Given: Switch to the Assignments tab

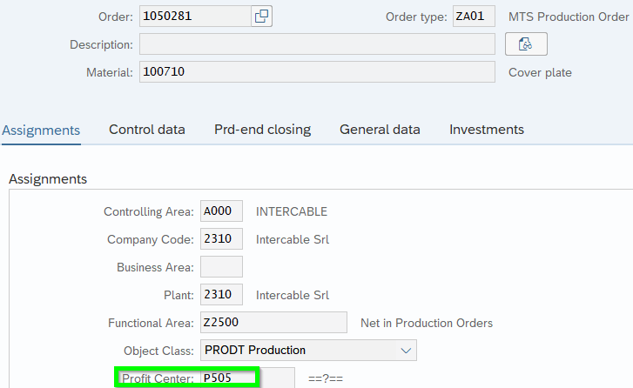Looking at the screenshot, I should 41,130.
